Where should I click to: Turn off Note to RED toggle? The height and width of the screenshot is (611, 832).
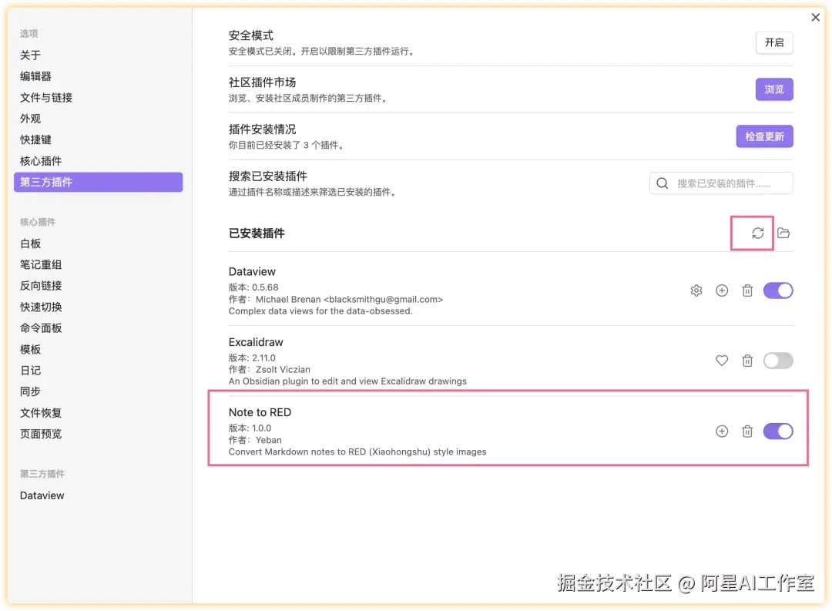pos(778,431)
